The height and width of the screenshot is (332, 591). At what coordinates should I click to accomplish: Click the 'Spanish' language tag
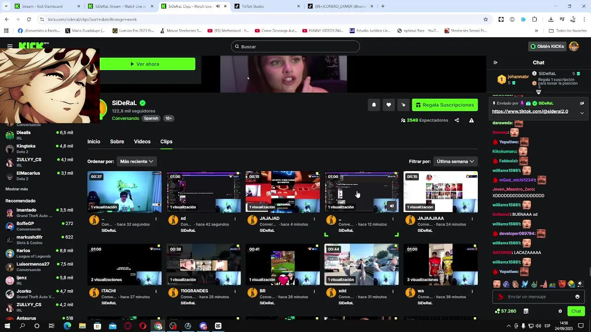151,119
